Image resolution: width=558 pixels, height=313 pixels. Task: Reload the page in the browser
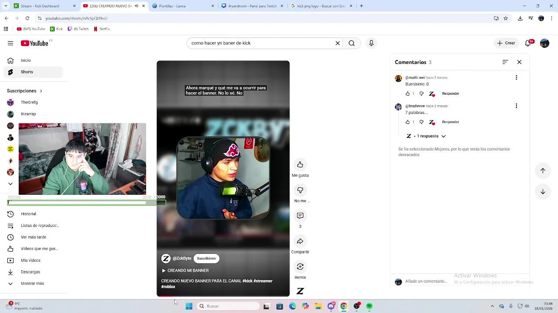[27, 18]
